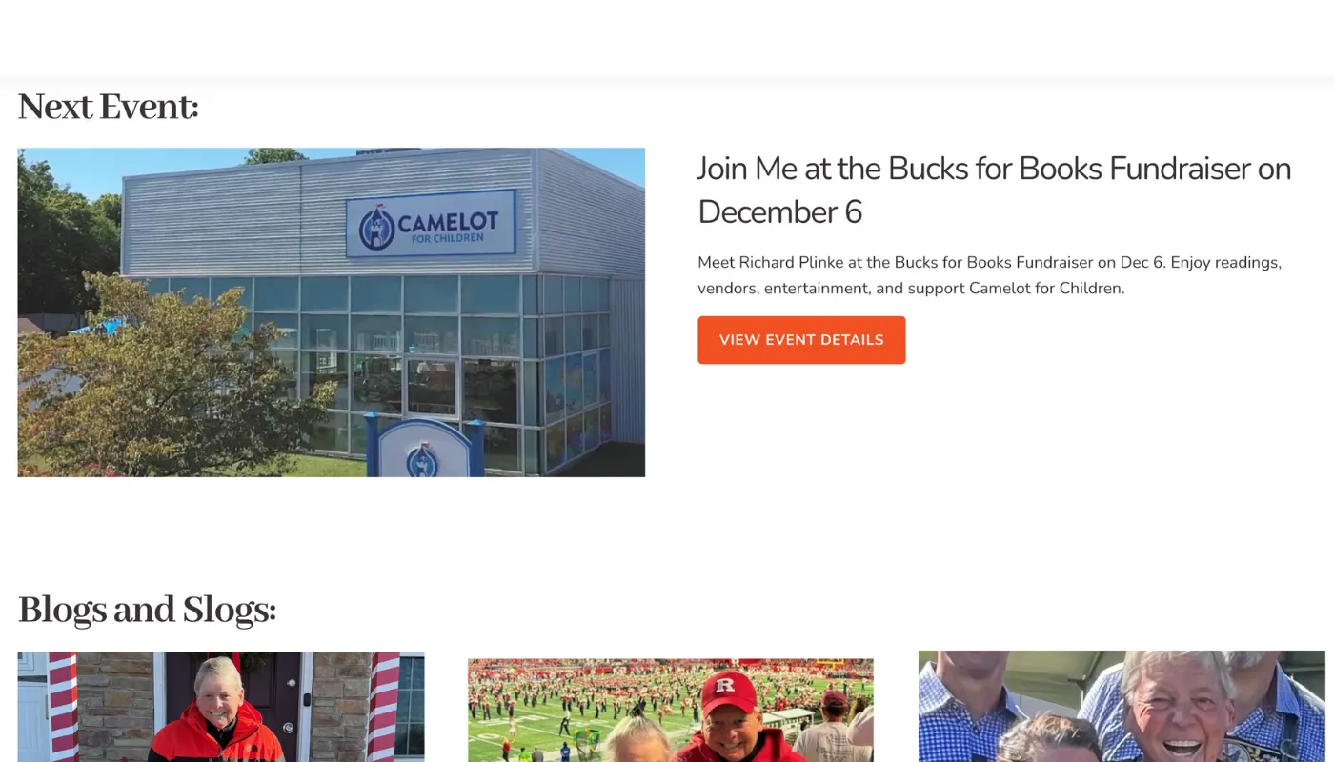Open the blog post with orange-jacketed person
This screenshot has width=1334, height=762.
coord(221,707)
